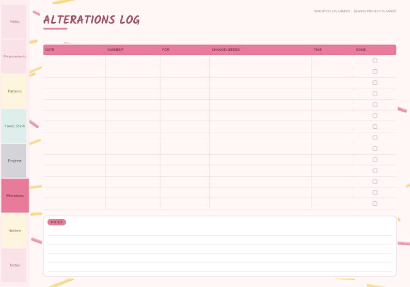Select the Projects tab
The image size is (410, 287).
point(14,161)
